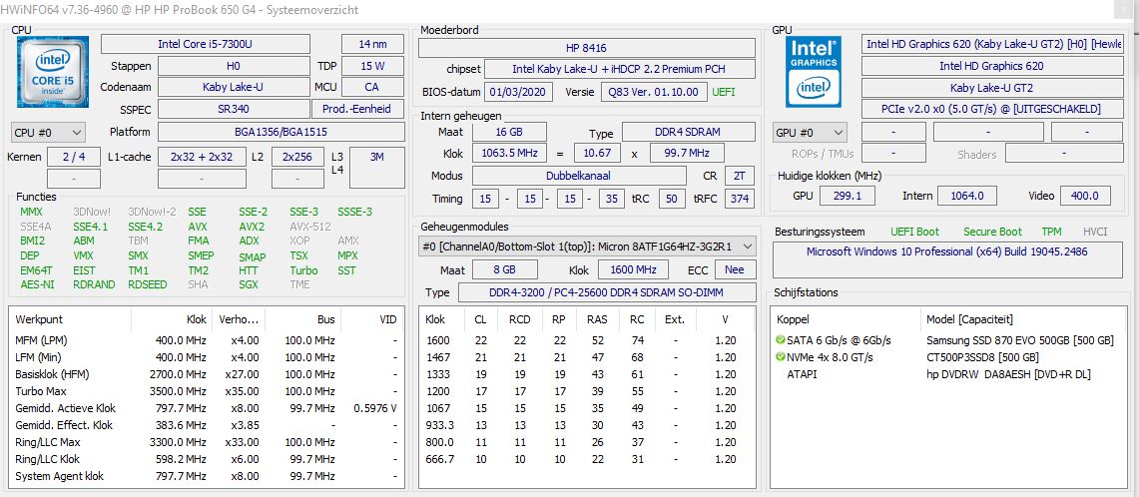Screen dimensions: 1139x497
Task: Click the 1063.5 MHz memory clock field
Action: (x=509, y=154)
